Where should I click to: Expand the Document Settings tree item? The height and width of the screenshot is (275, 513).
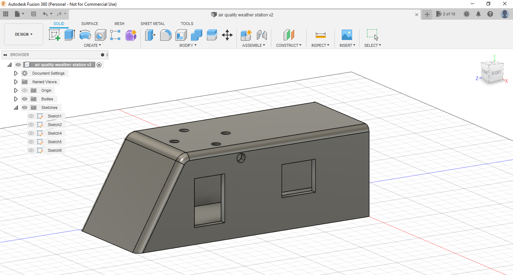pos(16,73)
